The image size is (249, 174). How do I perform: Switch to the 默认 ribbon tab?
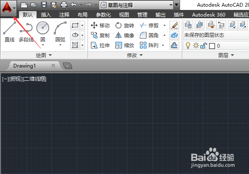[28, 15]
